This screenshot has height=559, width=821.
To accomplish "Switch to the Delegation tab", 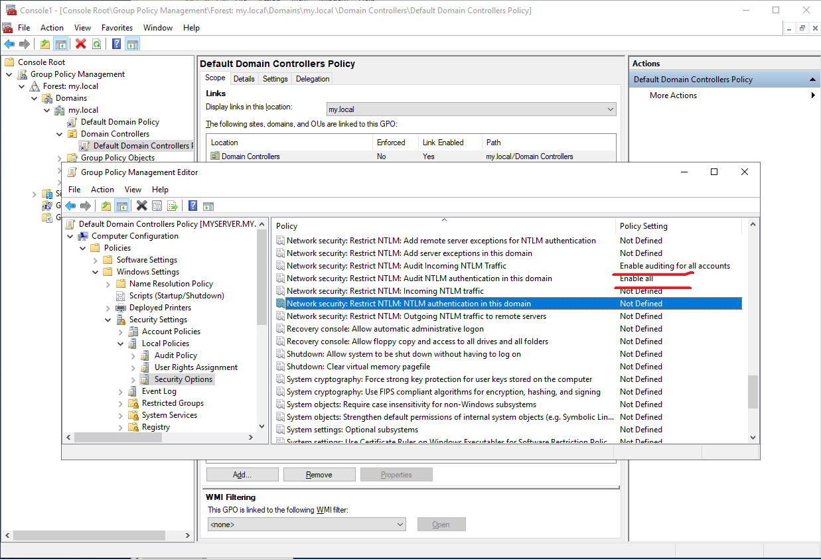I will point(313,79).
